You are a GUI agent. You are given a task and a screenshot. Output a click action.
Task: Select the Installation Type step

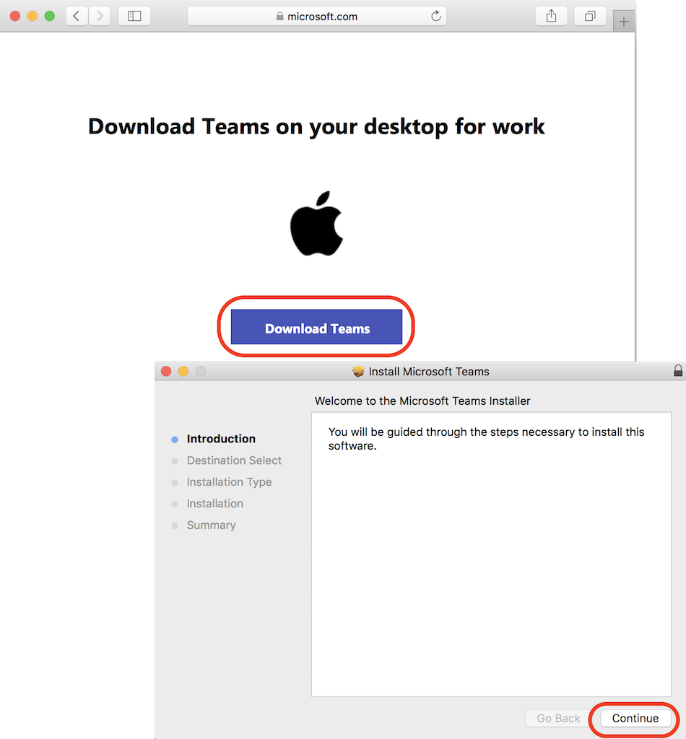(x=229, y=482)
